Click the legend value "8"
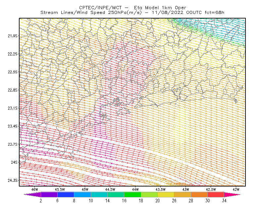 tap(74, 201)
